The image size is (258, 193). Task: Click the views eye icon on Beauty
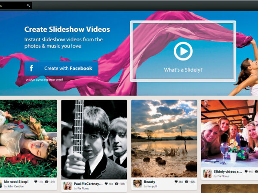187,182
